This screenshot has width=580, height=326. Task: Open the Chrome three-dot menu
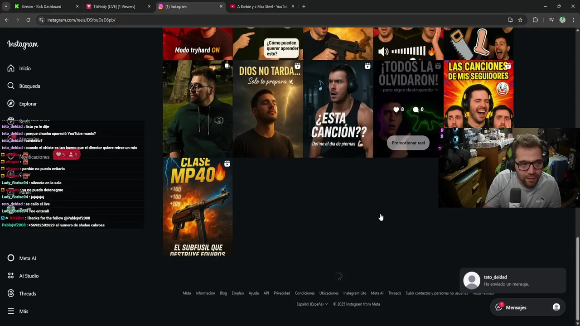573,20
